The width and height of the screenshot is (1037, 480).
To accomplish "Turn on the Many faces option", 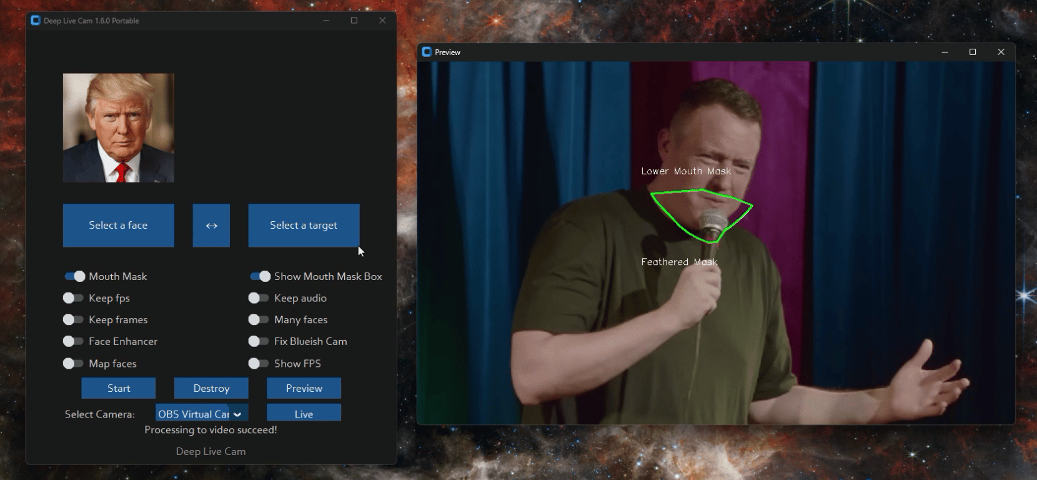I will (x=258, y=319).
